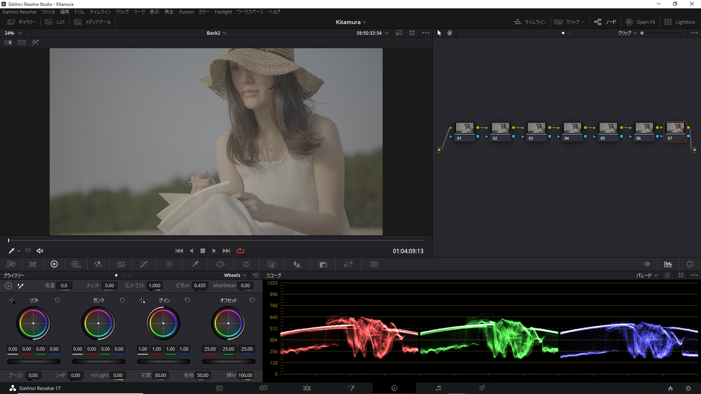
Task: Open the Power Window palette
Action: pos(220,264)
